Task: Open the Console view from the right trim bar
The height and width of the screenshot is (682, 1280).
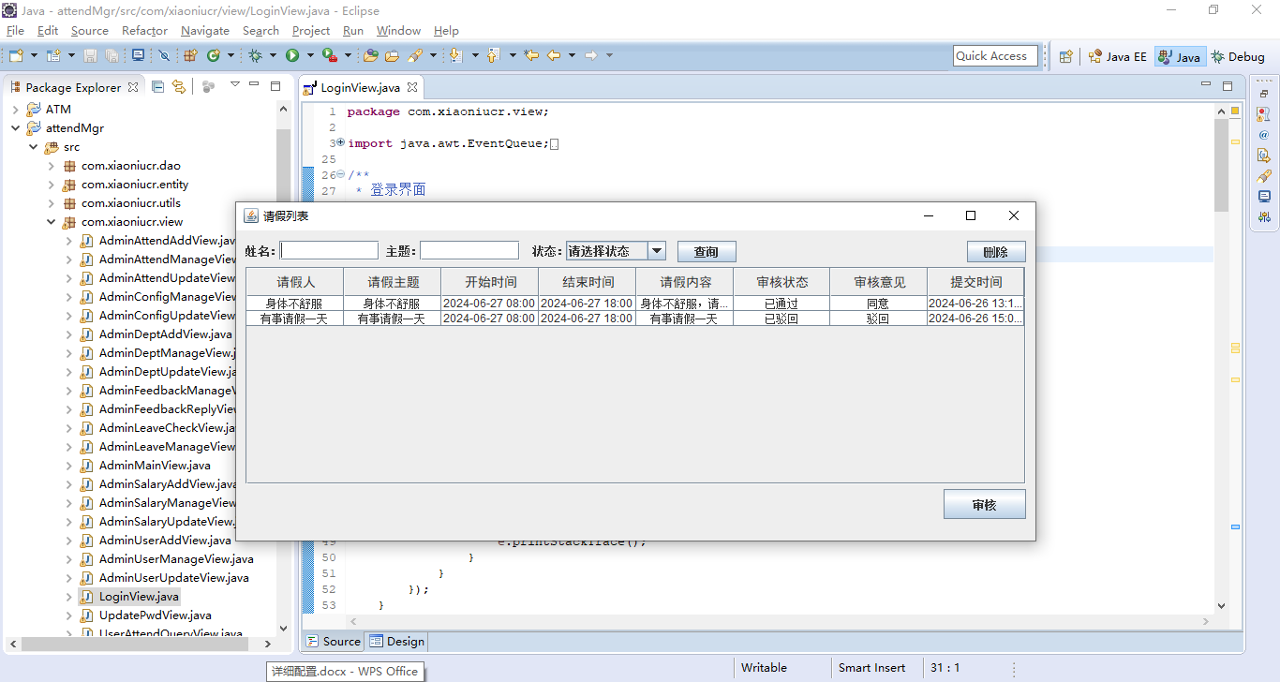Action: tap(1264, 197)
